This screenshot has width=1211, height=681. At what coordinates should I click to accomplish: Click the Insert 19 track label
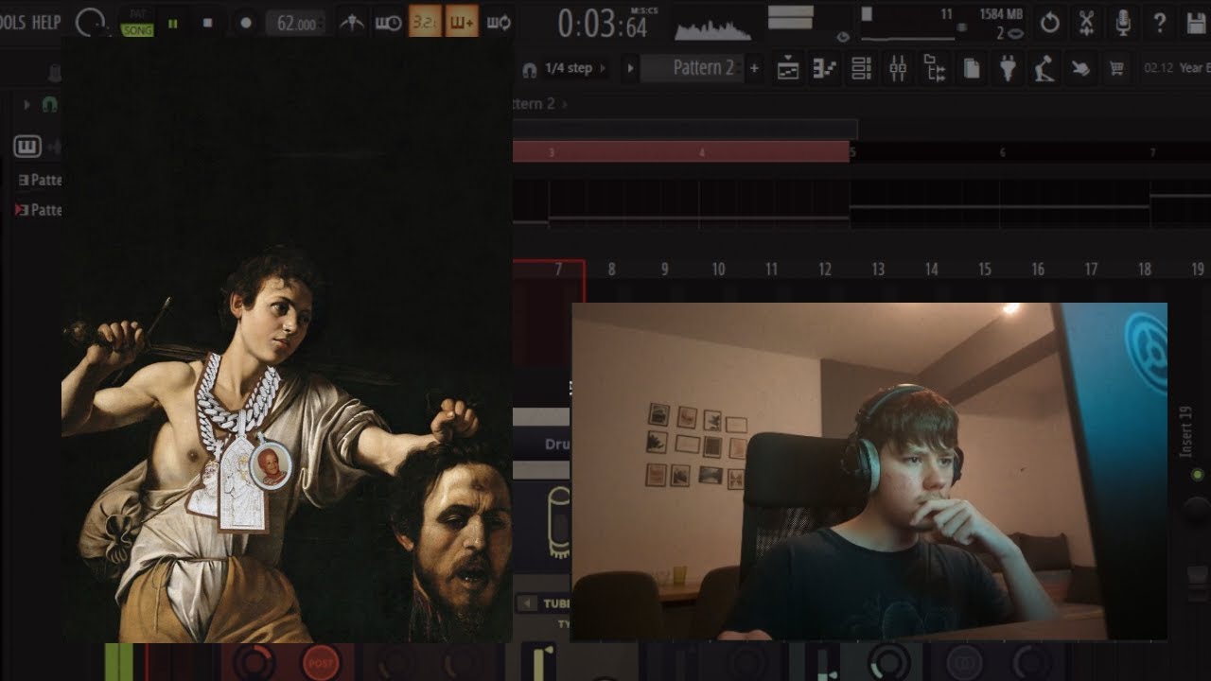click(1187, 432)
